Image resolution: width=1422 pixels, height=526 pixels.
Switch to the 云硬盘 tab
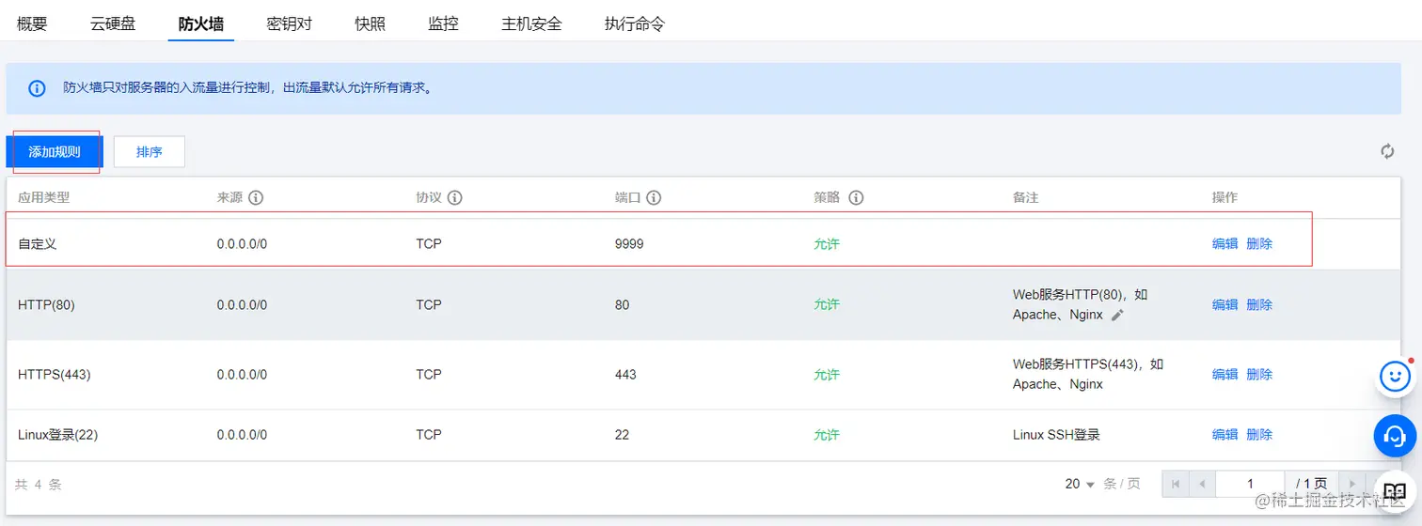click(113, 23)
